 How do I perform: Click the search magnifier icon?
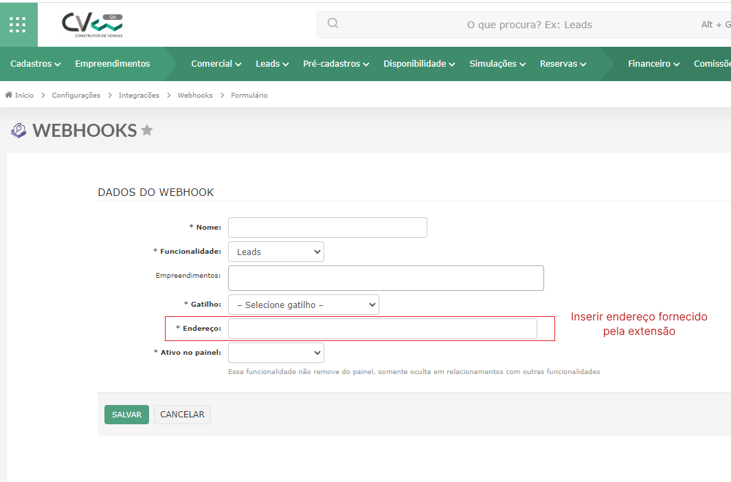(333, 23)
